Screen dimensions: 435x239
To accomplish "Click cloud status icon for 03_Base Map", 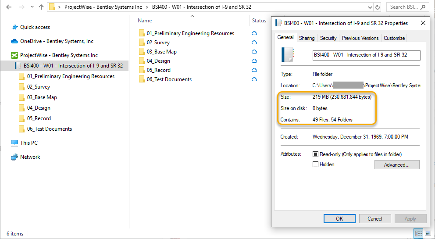I will (254, 52).
